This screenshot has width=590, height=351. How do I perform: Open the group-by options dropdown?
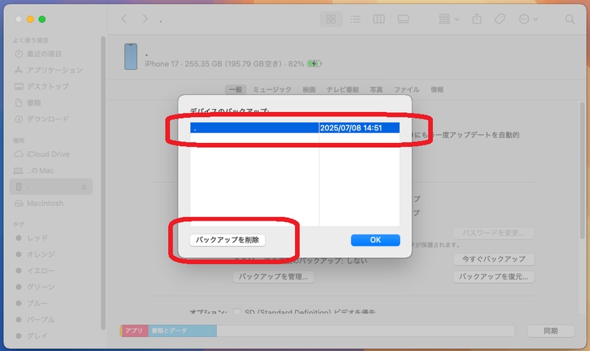448,19
